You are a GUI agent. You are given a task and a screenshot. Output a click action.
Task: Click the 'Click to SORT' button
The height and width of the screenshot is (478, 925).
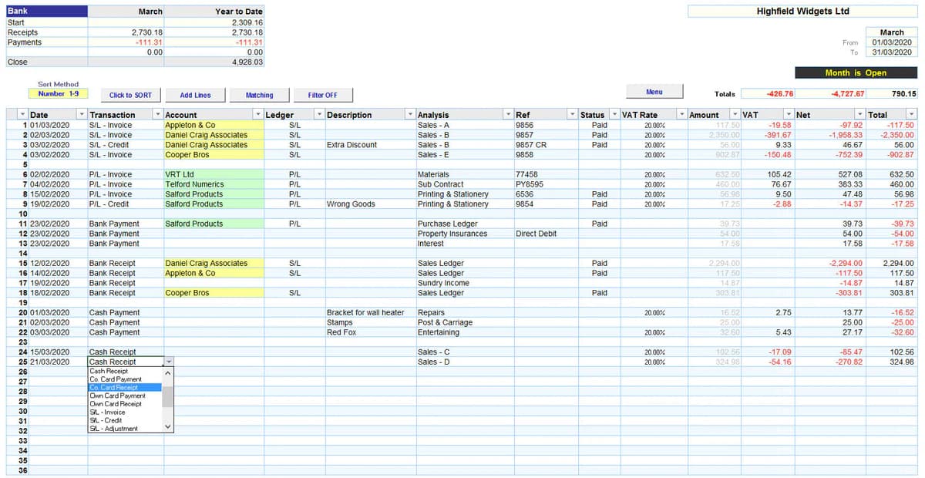coord(130,95)
